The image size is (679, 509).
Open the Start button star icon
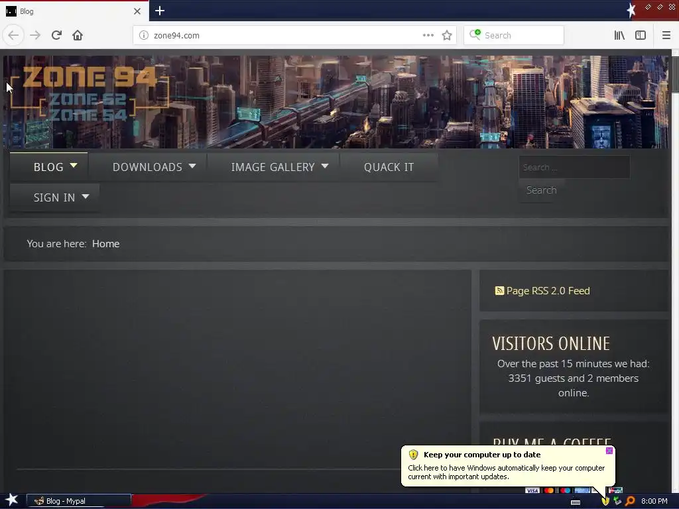pyautogui.click(x=12, y=500)
